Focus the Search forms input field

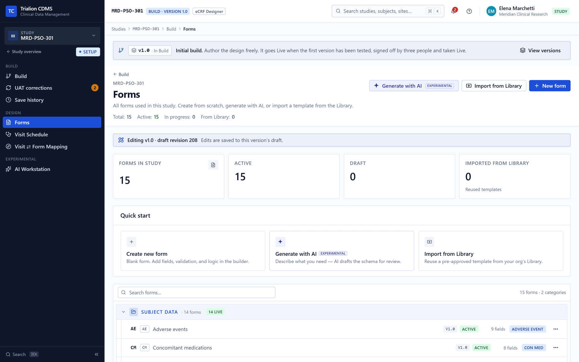(196, 292)
